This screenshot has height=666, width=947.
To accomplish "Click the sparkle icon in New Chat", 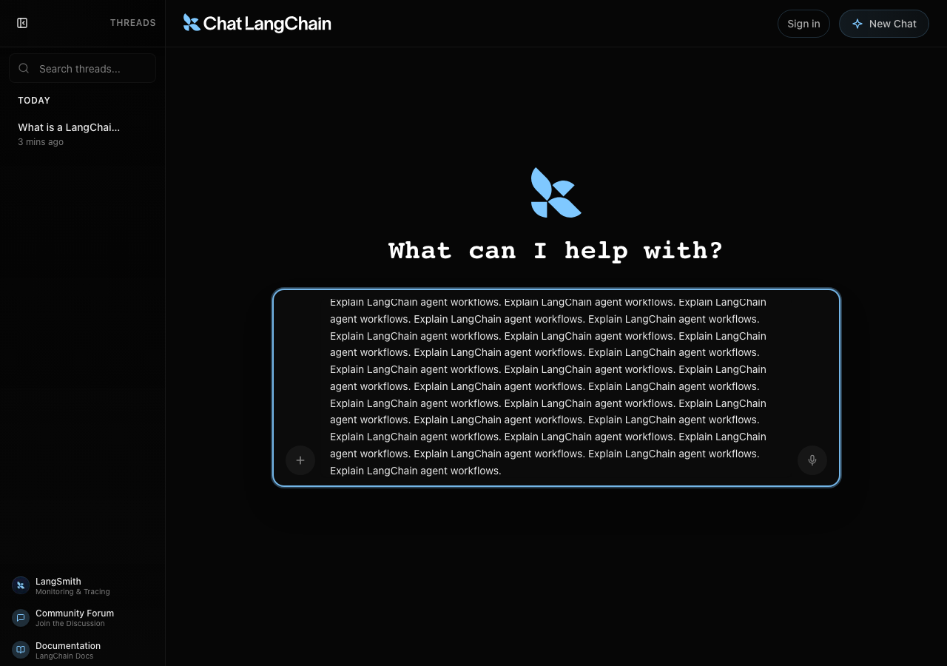I will click(x=857, y=24).
